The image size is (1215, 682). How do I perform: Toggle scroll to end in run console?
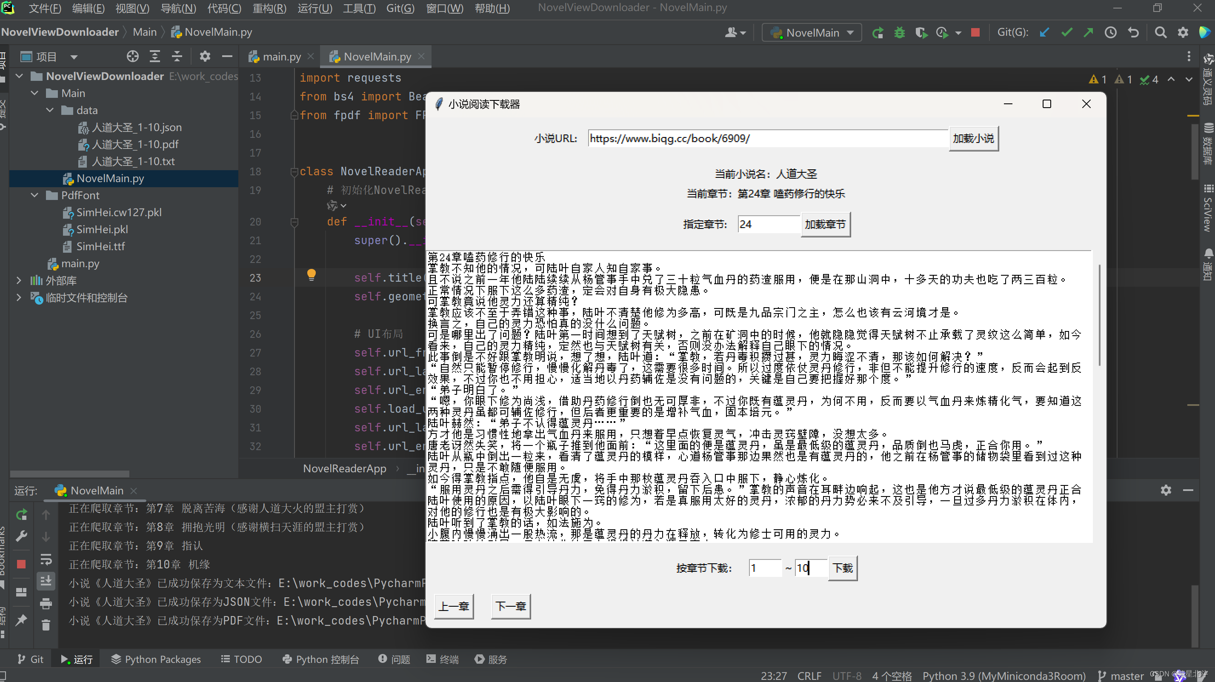click(x=46, y=581)
